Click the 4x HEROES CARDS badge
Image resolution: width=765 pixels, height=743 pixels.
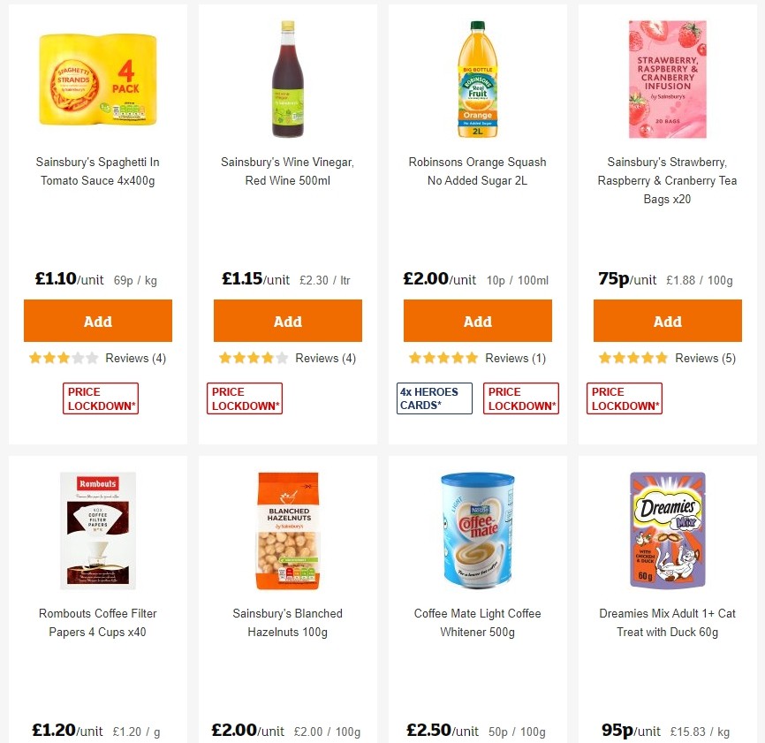434,398
